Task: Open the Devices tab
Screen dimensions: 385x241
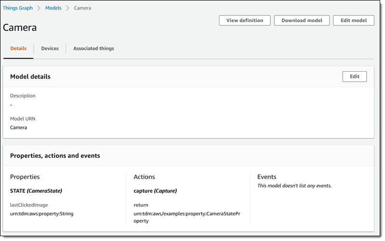Action: tap(50, 49)
